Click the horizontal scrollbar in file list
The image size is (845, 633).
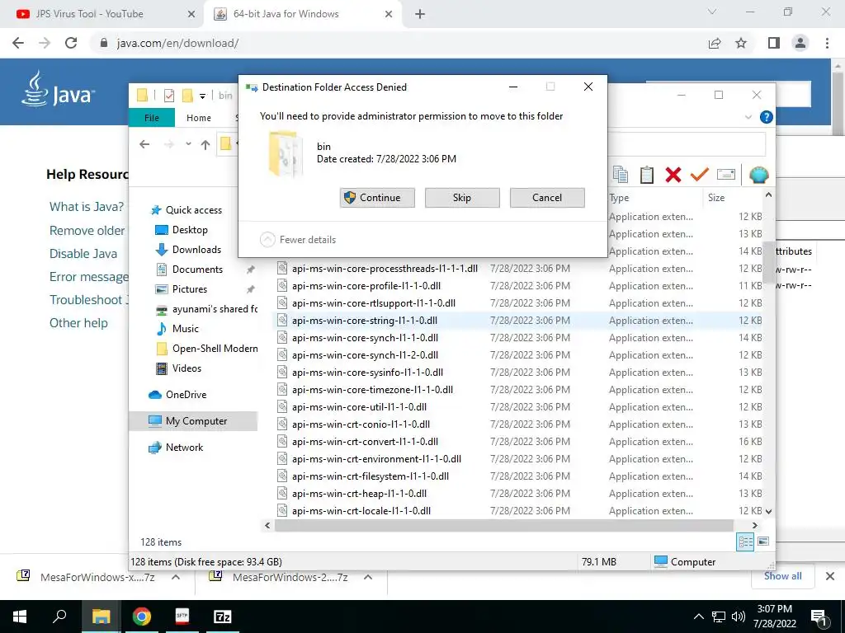503,525
